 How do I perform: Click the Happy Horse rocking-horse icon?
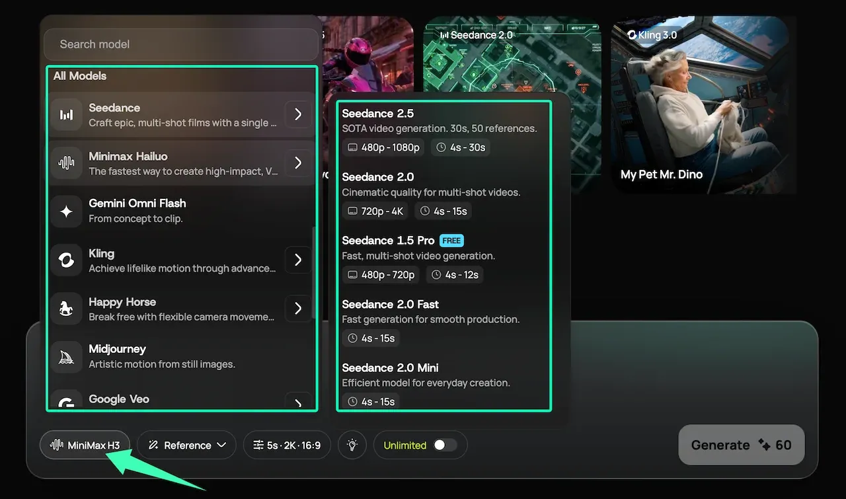point(66,309)
